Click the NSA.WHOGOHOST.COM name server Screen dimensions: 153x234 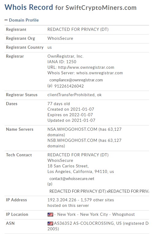(x=72, y=129)
